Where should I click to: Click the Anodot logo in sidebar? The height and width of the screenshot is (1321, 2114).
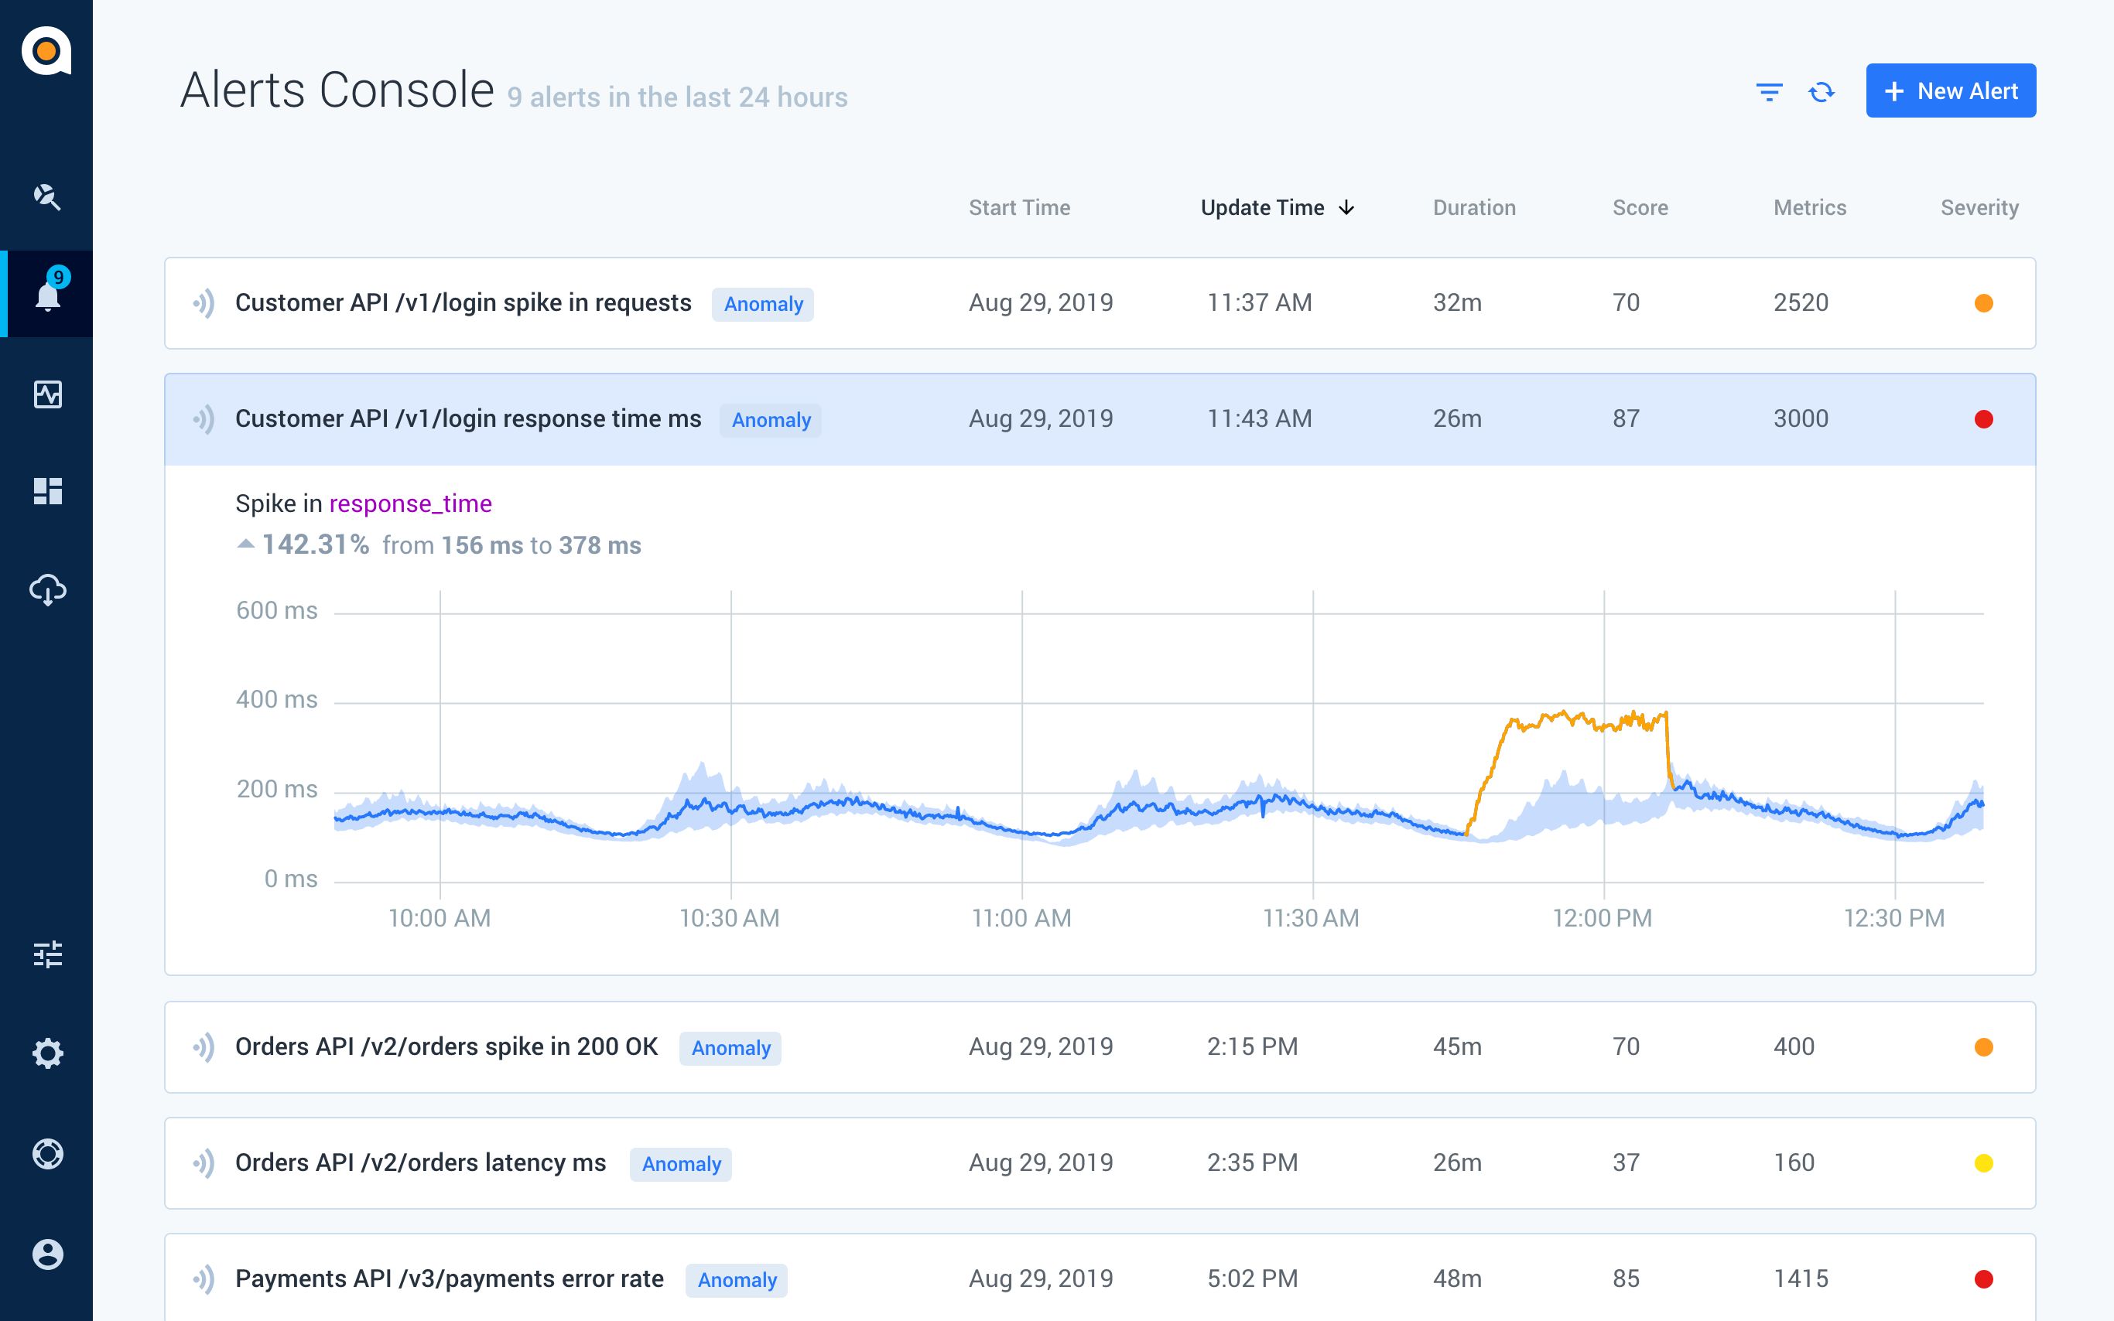[46, 52]
